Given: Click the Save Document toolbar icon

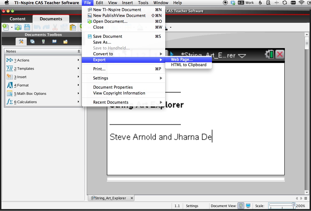Looking at the screenshot, I should click(27, 27).
